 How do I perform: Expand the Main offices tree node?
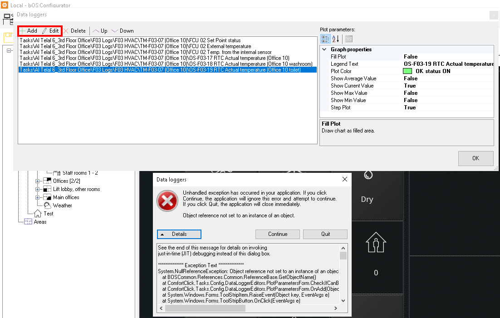tap(38, 197)
